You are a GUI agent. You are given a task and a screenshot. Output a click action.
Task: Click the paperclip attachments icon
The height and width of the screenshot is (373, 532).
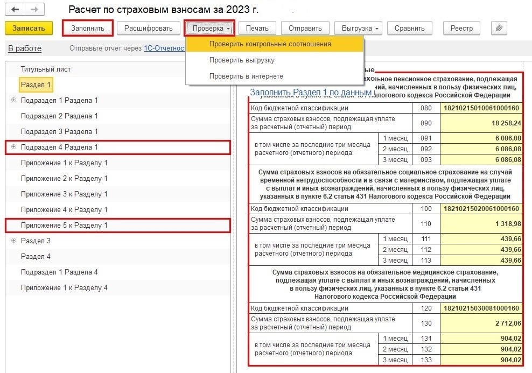tap(499, 28)
